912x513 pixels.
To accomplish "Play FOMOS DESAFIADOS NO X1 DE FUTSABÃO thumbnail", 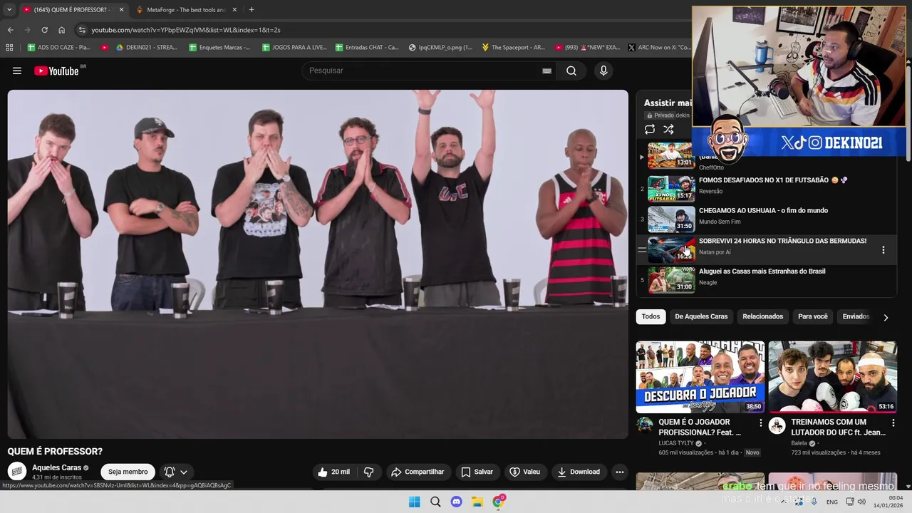I will click(x=671, y=189).
